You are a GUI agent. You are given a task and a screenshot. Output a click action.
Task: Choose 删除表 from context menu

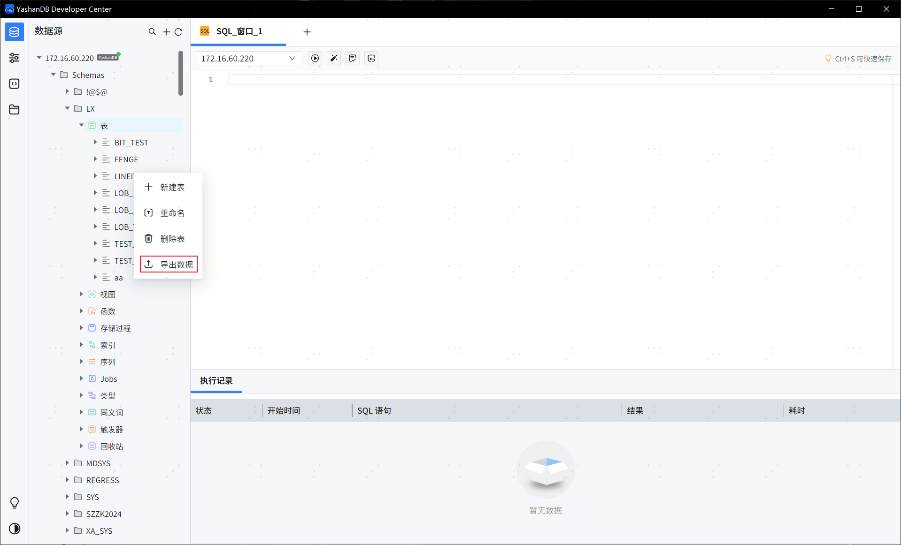click(168, 239)
